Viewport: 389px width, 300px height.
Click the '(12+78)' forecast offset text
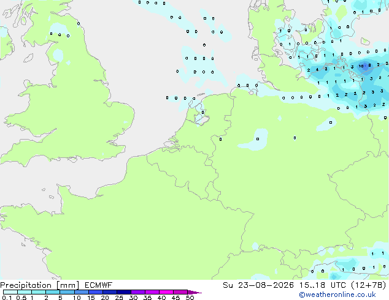click(x=368, y=285)
